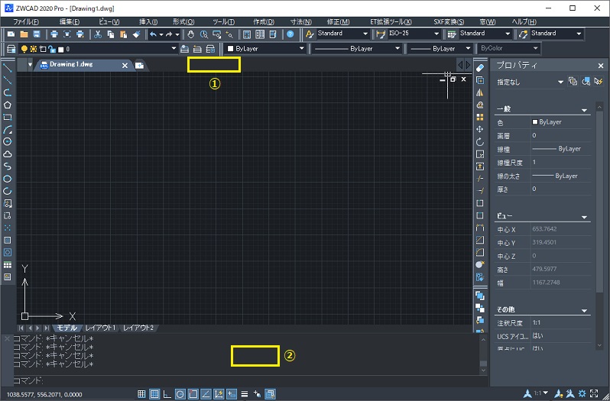Toggle Dynamic Input in status bar
Image resolution: width=610 pixels, height=401 pixels.
pyautogui.click(x=232, y=394)
